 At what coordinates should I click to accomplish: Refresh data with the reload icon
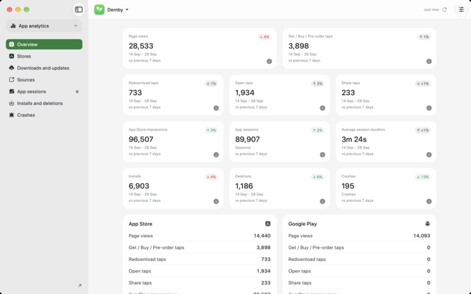[x=445, y=9]
